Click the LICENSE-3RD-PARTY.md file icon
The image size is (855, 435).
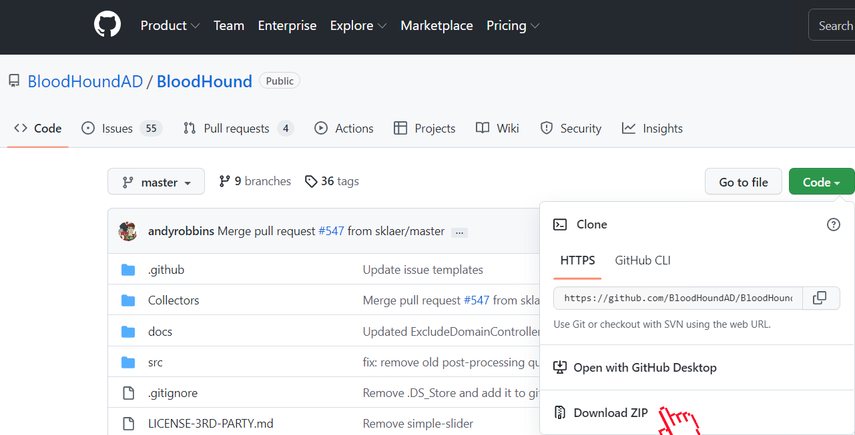pyautogui.click(x=128, y=424)
